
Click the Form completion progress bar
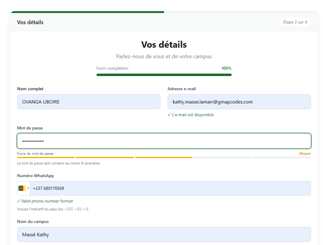point(164,75)
